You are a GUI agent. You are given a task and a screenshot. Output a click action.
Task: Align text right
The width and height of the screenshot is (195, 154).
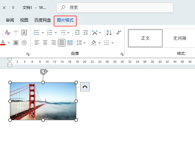53,43
